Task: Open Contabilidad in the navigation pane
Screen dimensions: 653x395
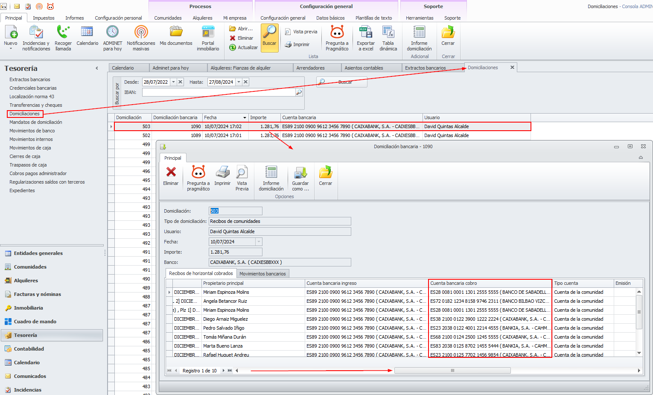Action: pyautogui.click(x=52, y=349)
